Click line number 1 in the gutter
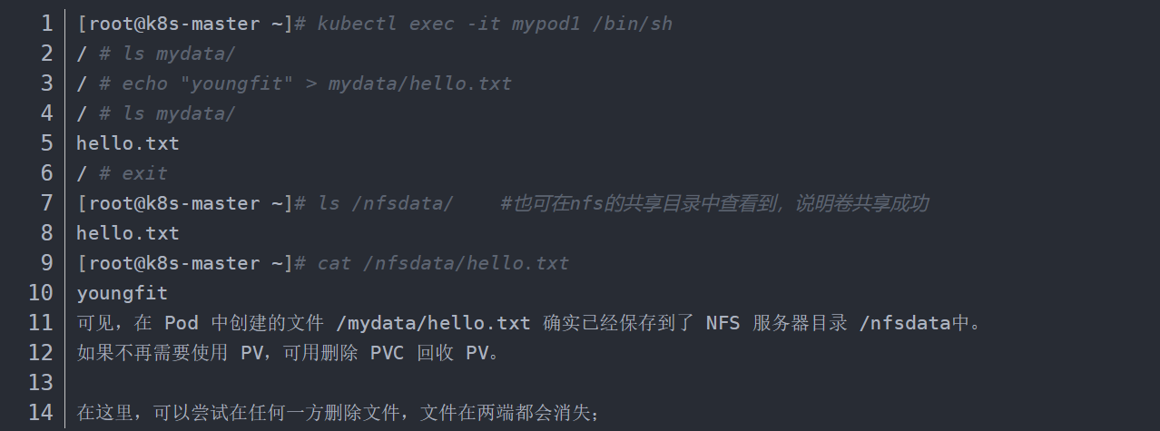Screen dimensions: 1160x431 46,24
